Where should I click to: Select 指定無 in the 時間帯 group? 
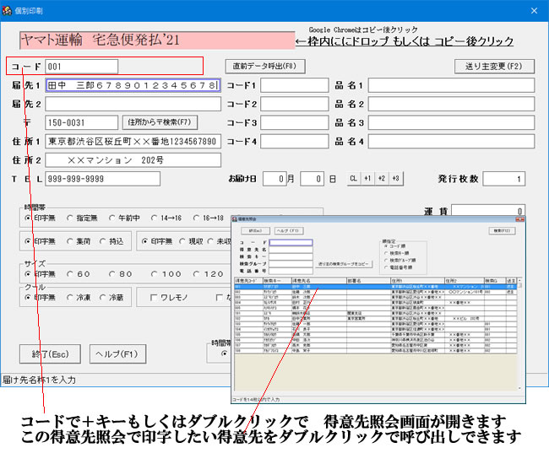(x=70, y=218)
